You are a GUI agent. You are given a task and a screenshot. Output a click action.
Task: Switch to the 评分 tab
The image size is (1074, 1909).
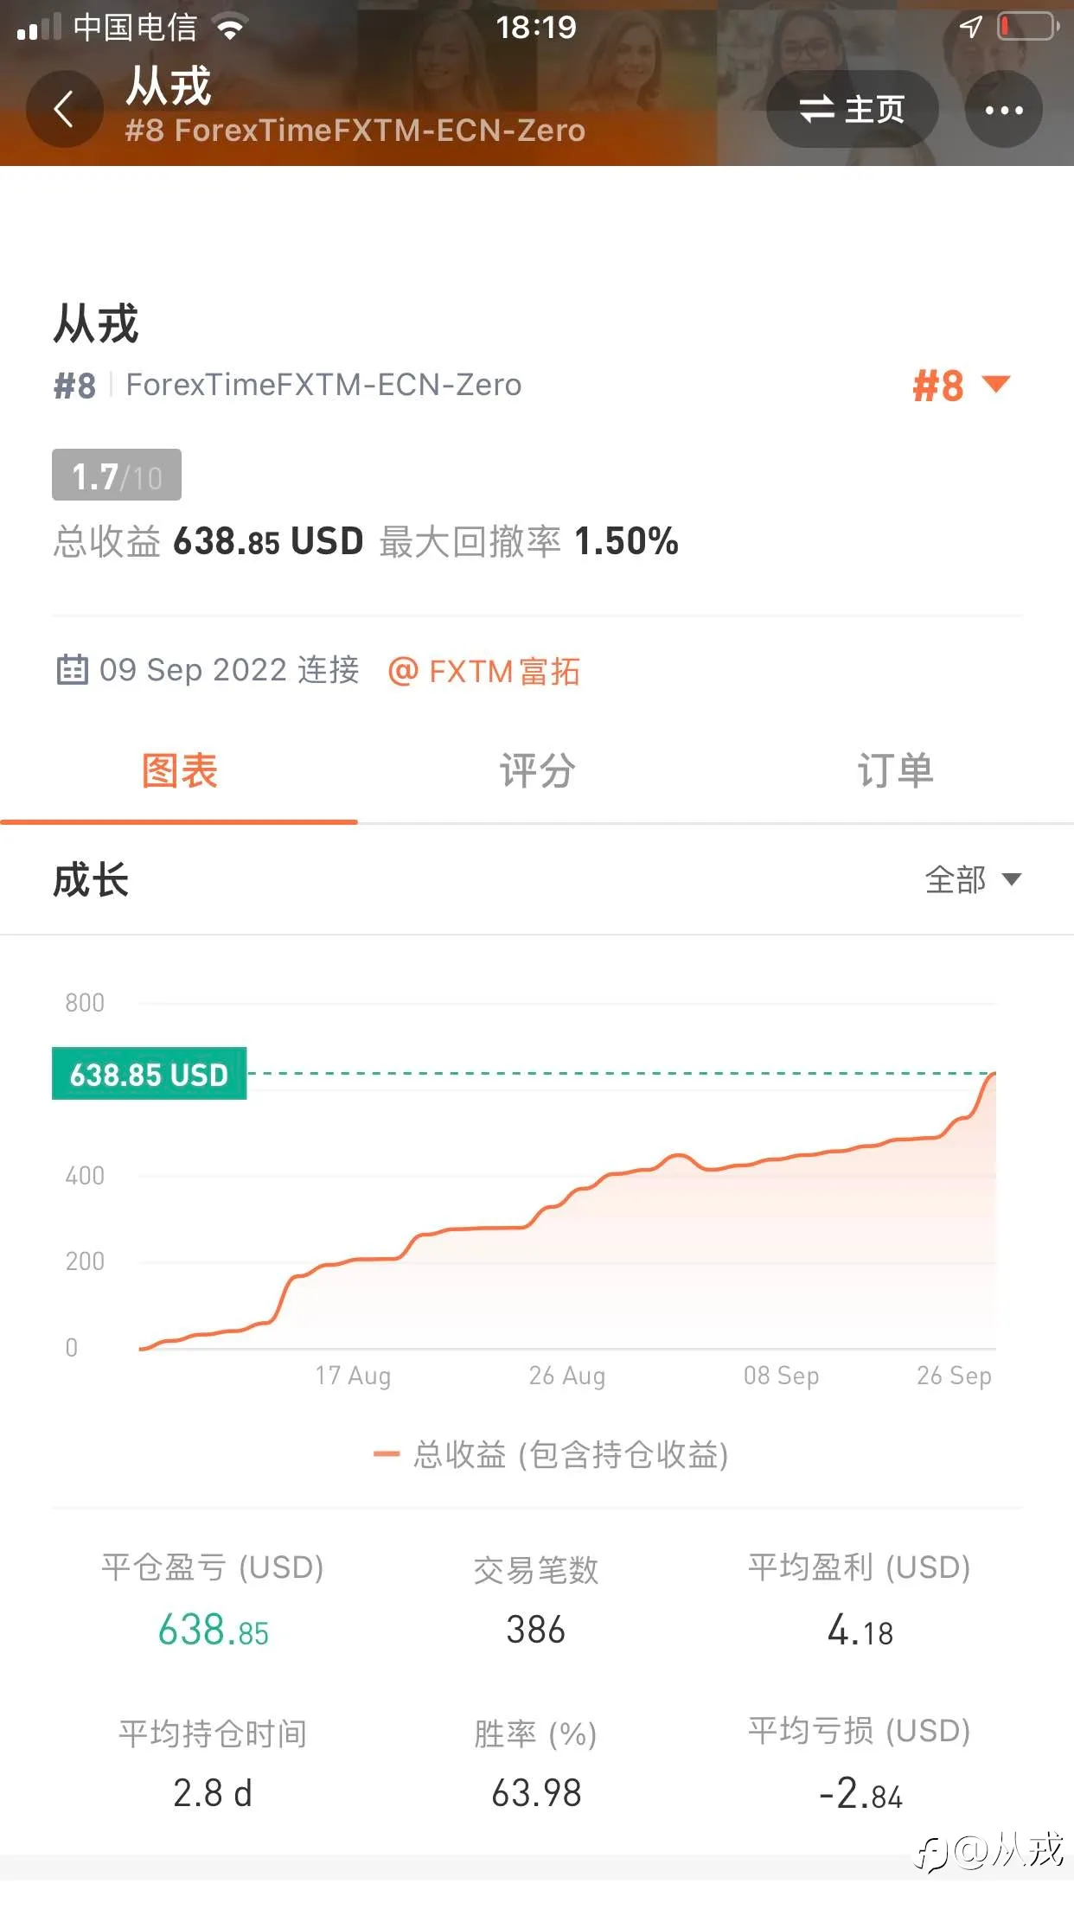click(537, 770)
